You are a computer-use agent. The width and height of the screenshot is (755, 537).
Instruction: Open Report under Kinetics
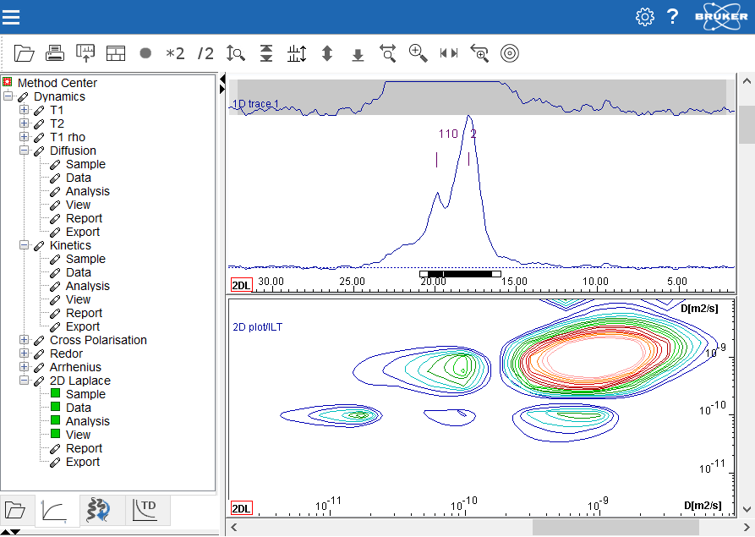[84, 313]
